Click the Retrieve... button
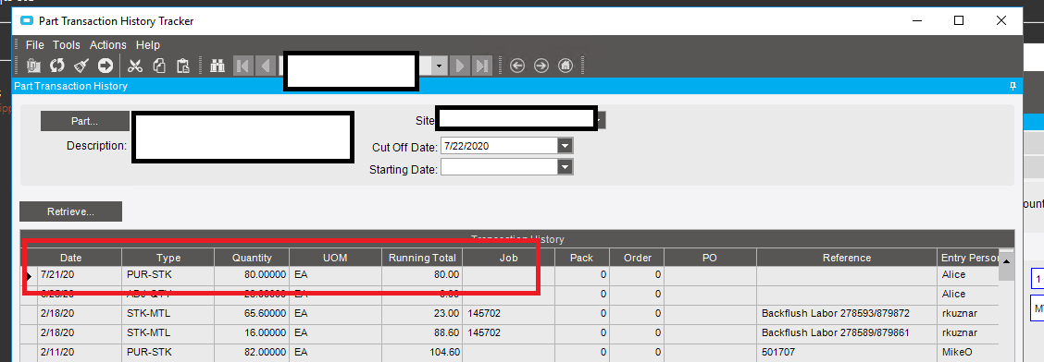Image resolution: width=1044 pixels, height=362 pixels. tap(70, 211)
